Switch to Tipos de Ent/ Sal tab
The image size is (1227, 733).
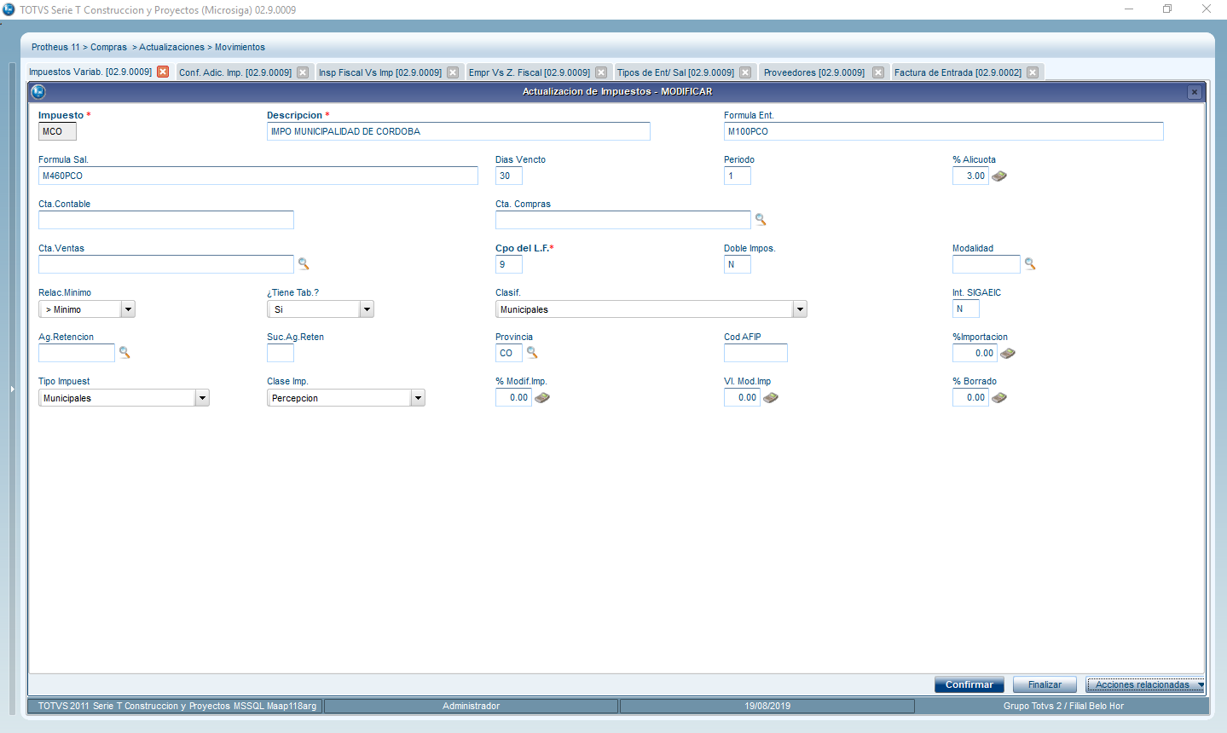[x=675, y=72]
